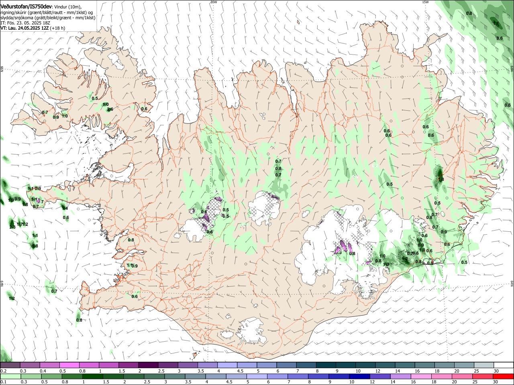Screen dimensions: 514x385
Task: Select the medium green 0.5 swatch in bottom legend row
Action: [52, 377]
